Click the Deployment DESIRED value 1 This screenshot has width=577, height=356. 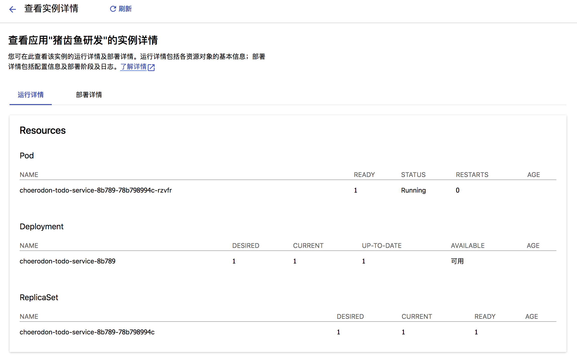234,261
